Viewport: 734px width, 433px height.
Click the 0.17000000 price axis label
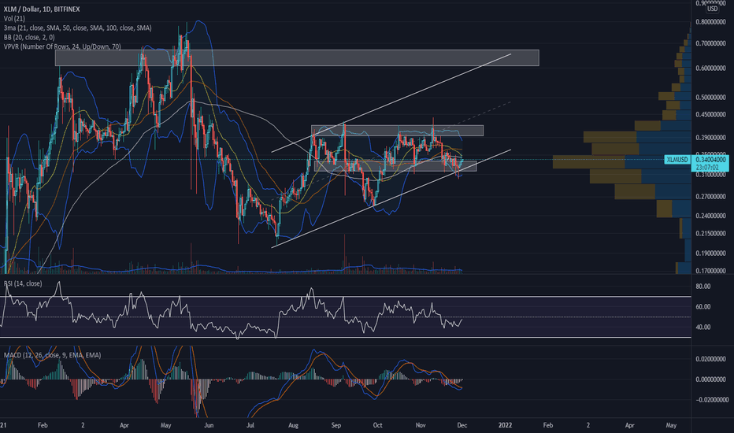tap(710, 271)
